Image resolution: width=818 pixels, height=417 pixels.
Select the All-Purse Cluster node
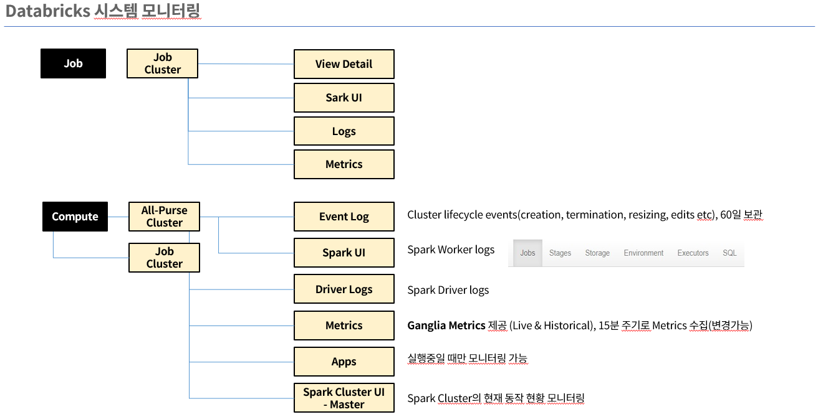(164, 217)
